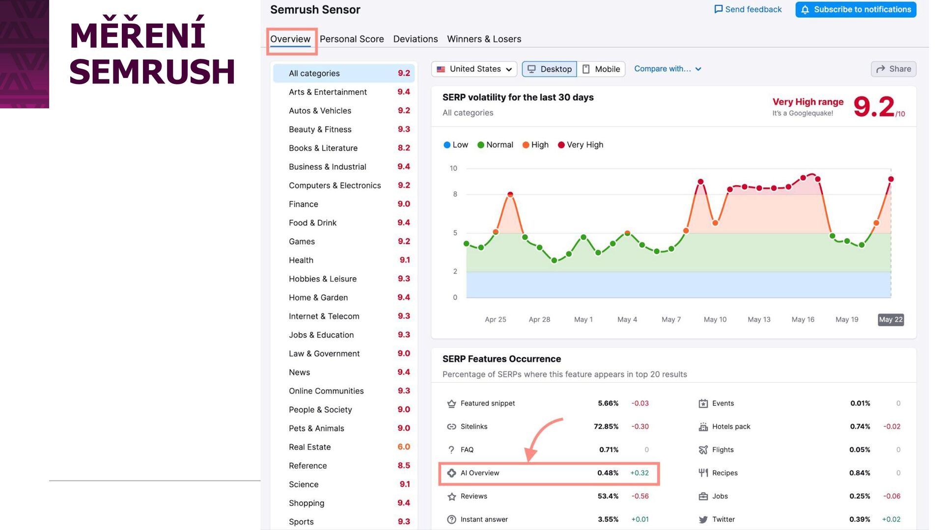Click the Twitter bird icon

click(x=703, y=519)
